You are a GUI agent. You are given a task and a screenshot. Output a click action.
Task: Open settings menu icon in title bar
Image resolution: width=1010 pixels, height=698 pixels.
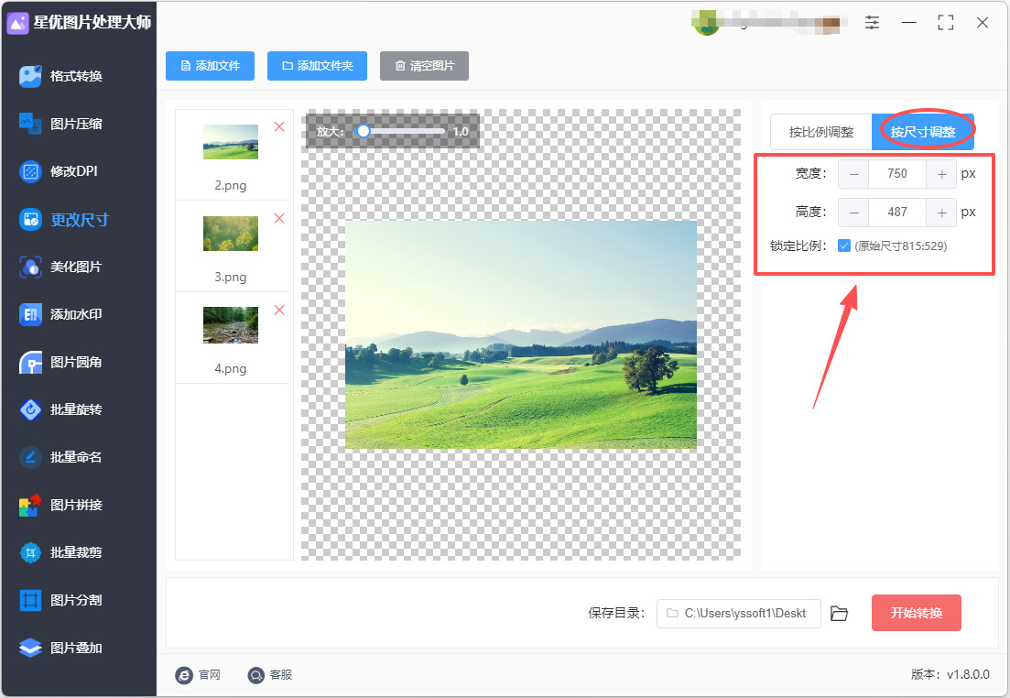[872, 23]
